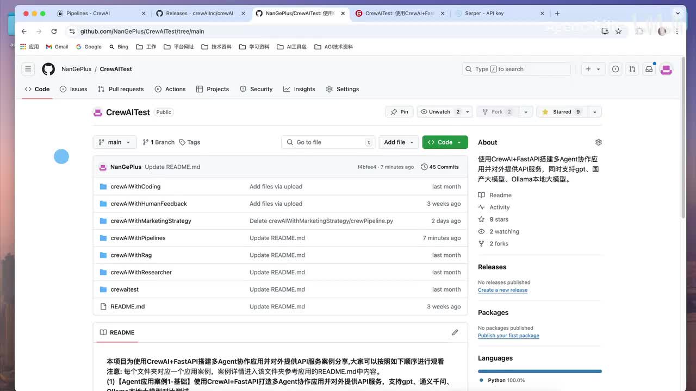Open the user avatar menu
This screenshot has height=391, width=696.
666,69
